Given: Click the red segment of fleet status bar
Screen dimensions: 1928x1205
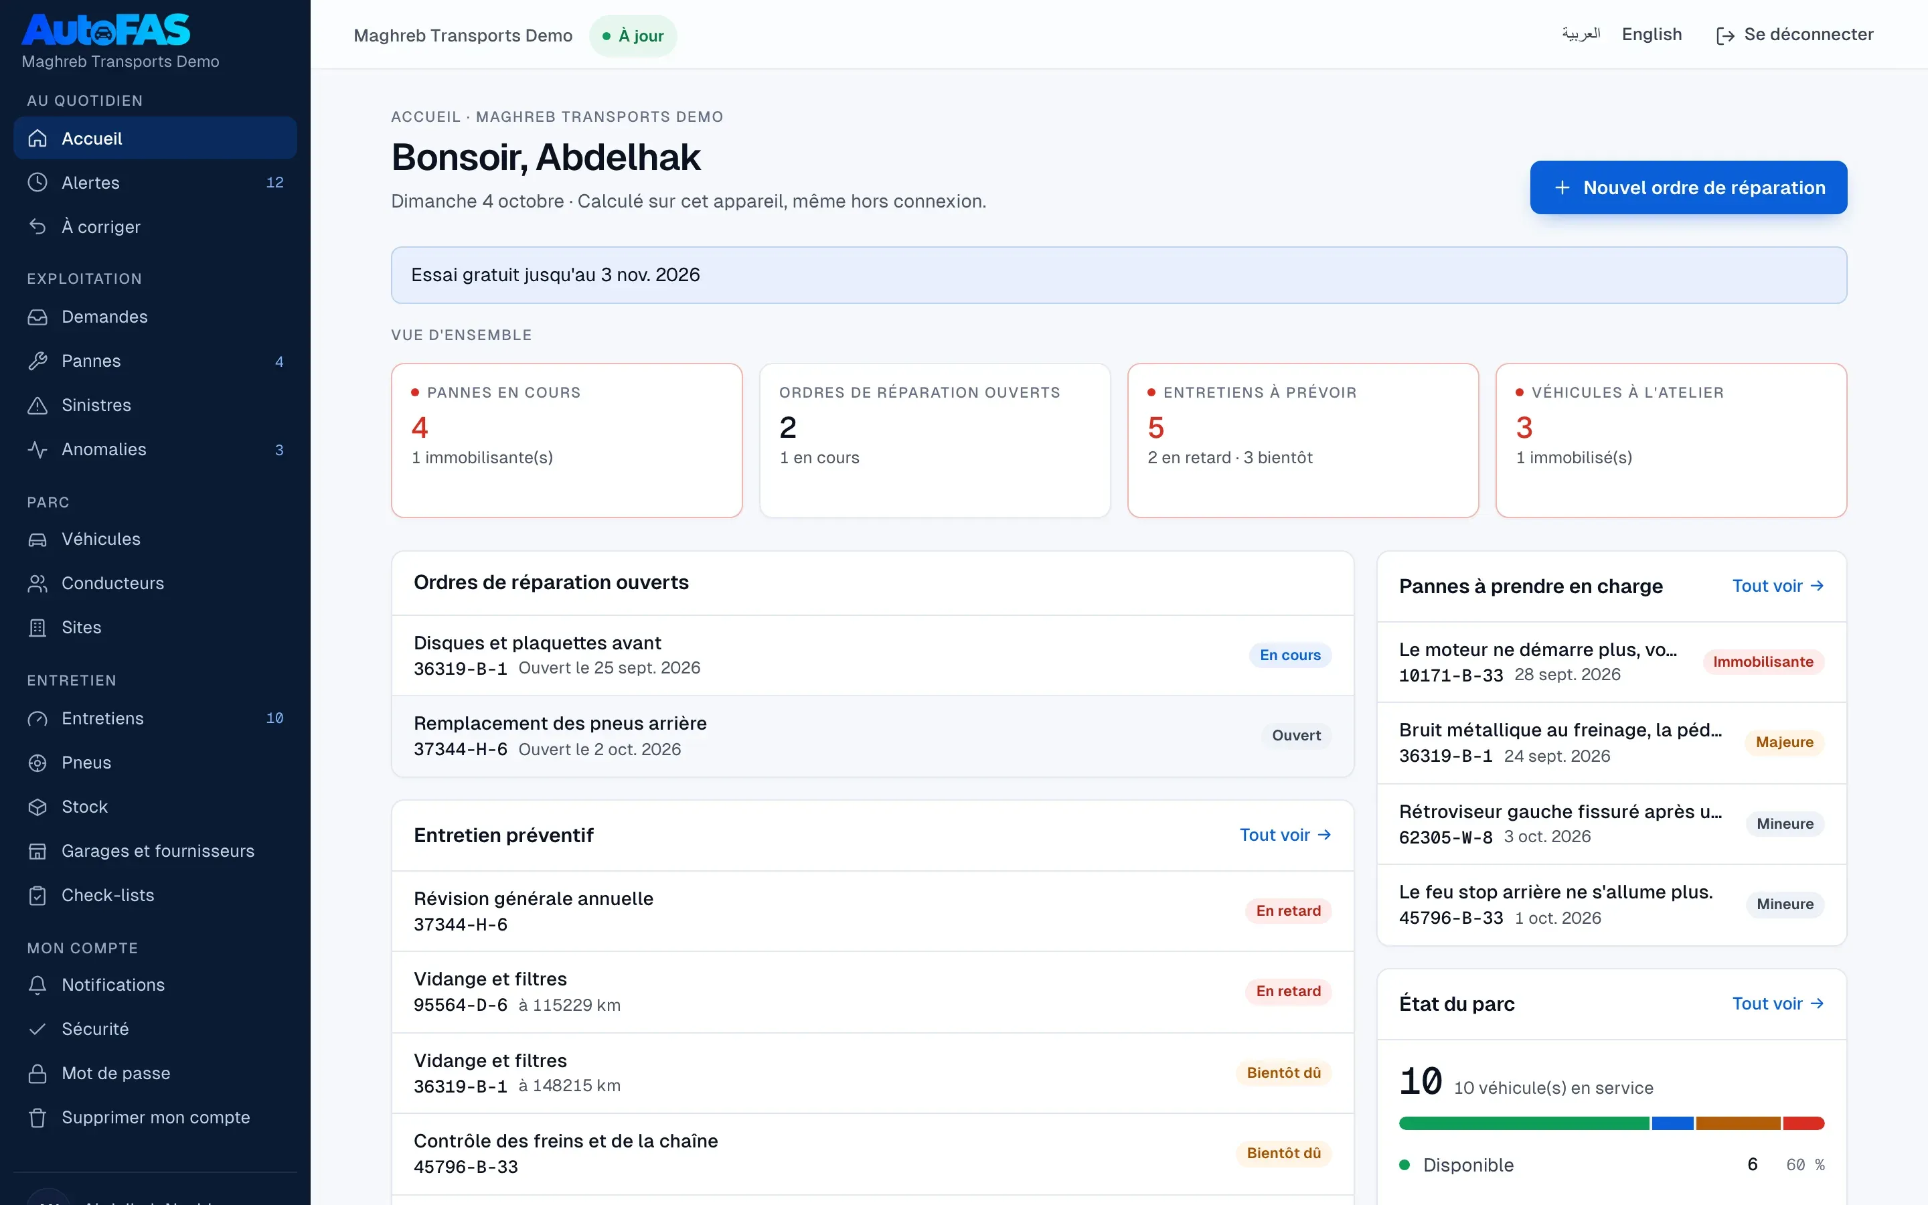Looking at the screenshot, I should point(1803,1123).
